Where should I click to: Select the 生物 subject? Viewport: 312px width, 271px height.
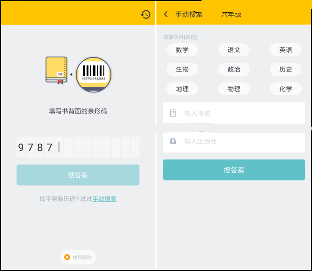182,69
